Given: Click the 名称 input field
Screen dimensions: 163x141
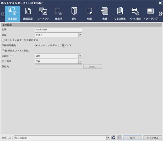Looking at the screenshot, I should 58,30.
